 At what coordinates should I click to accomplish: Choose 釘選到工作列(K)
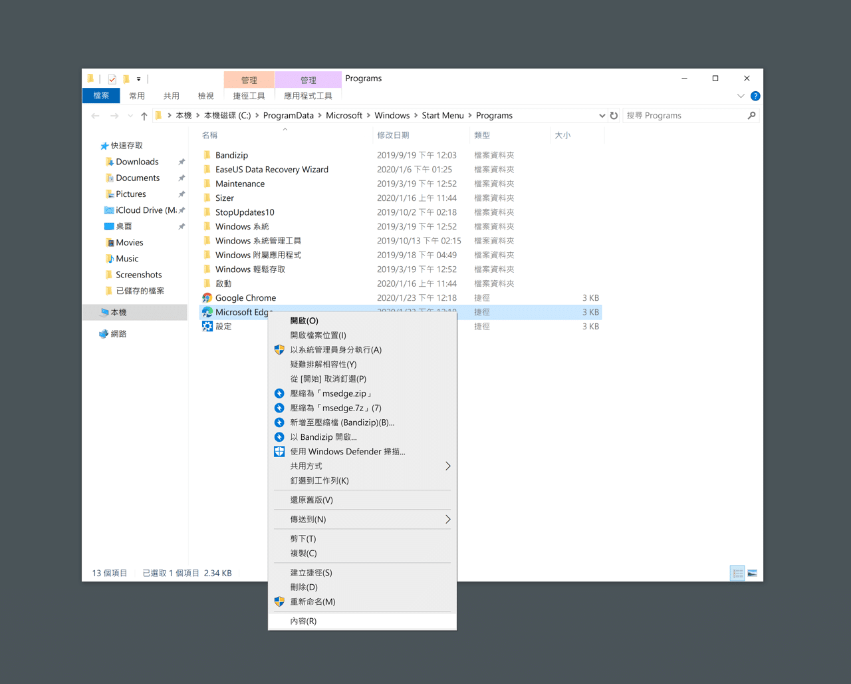362,481
